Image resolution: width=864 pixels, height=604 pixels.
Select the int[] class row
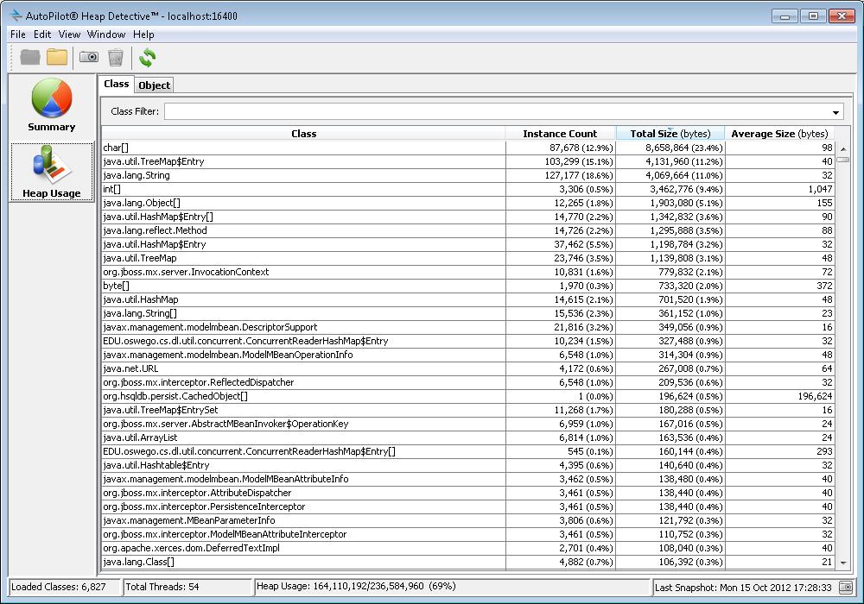click(468, 189)
